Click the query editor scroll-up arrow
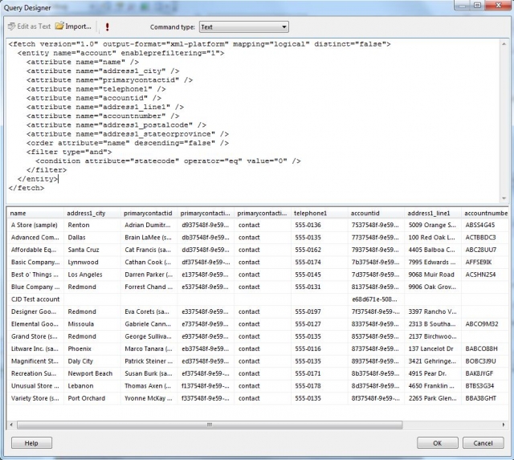This screenshot has height=460, width=514. pos(504,44)
